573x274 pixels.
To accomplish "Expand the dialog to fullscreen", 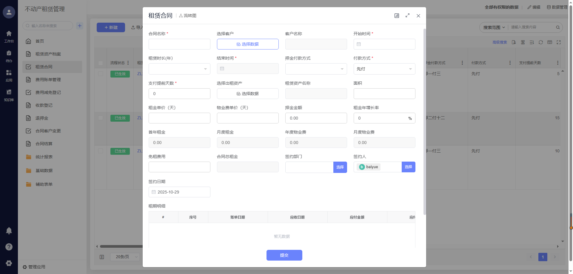I will pyautogui.click(x=407, y=16).
